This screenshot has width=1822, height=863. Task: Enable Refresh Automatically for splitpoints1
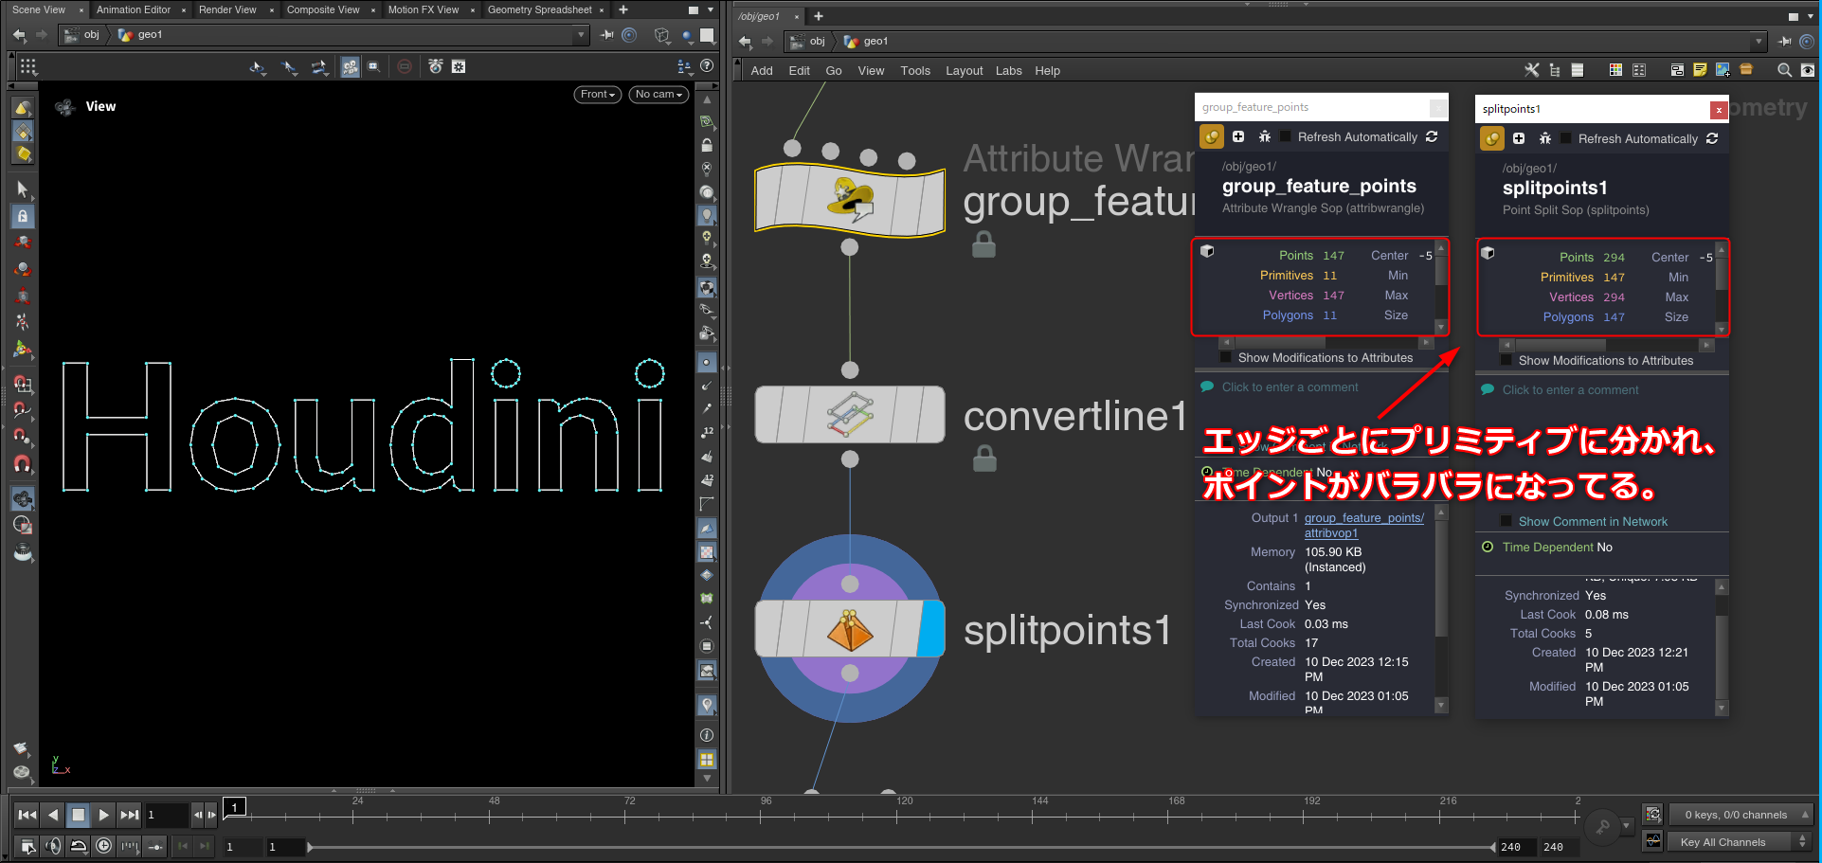(1566, 138)
